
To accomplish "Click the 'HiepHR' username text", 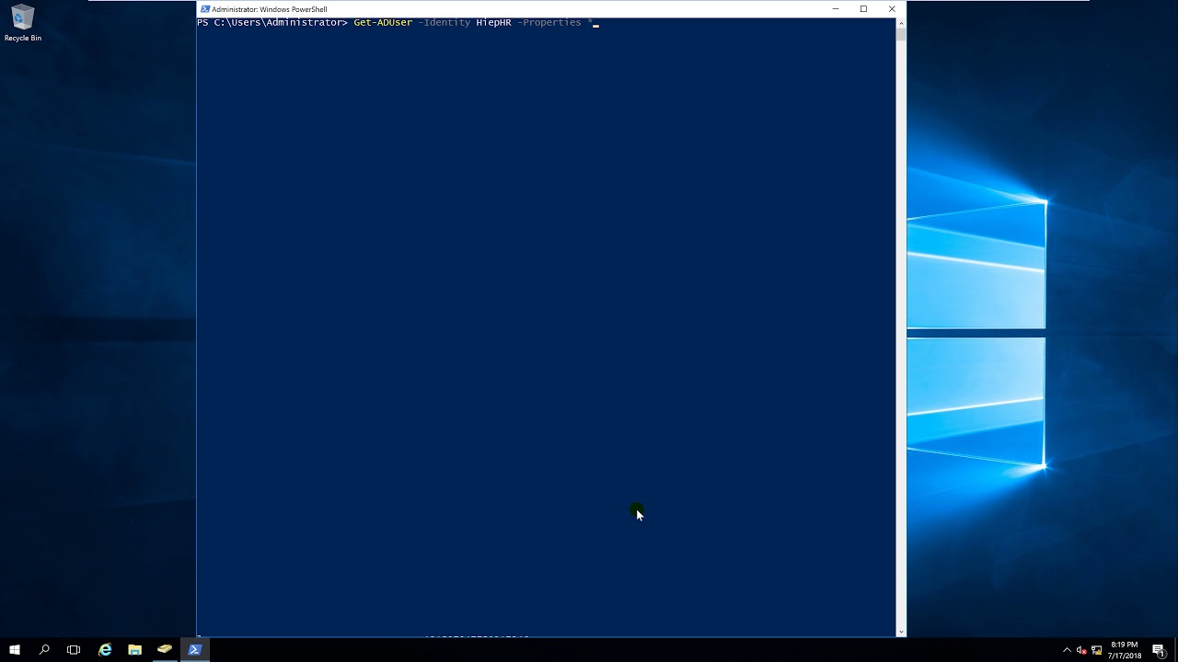I will pos(493,22).
